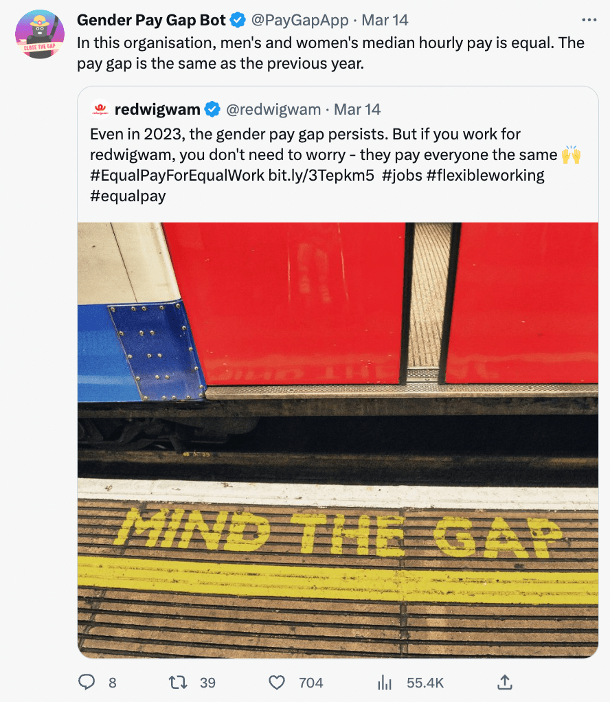
Task: Click redwigwam's blue verified checkmark
Action: pyautogui.click(x=212, y=109)
